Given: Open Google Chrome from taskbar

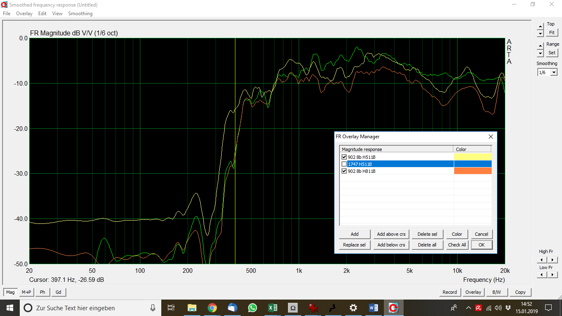Looking at the screenshot, I should [212, 308].
